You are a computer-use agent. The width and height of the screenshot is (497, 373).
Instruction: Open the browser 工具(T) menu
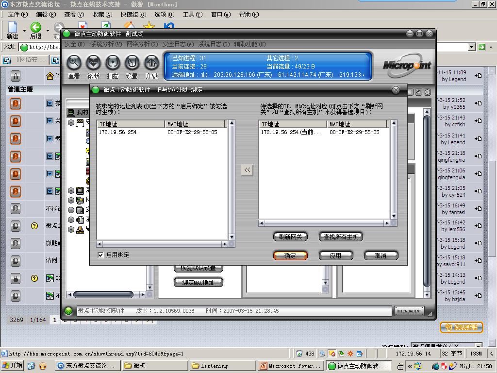[x=192, y=15]
